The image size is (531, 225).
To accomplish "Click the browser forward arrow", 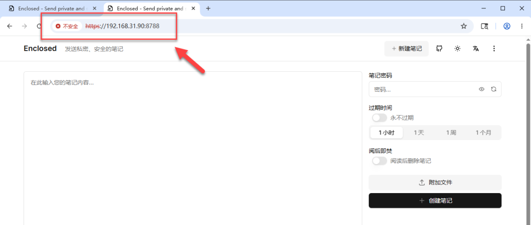I will [x=24, y=26].
